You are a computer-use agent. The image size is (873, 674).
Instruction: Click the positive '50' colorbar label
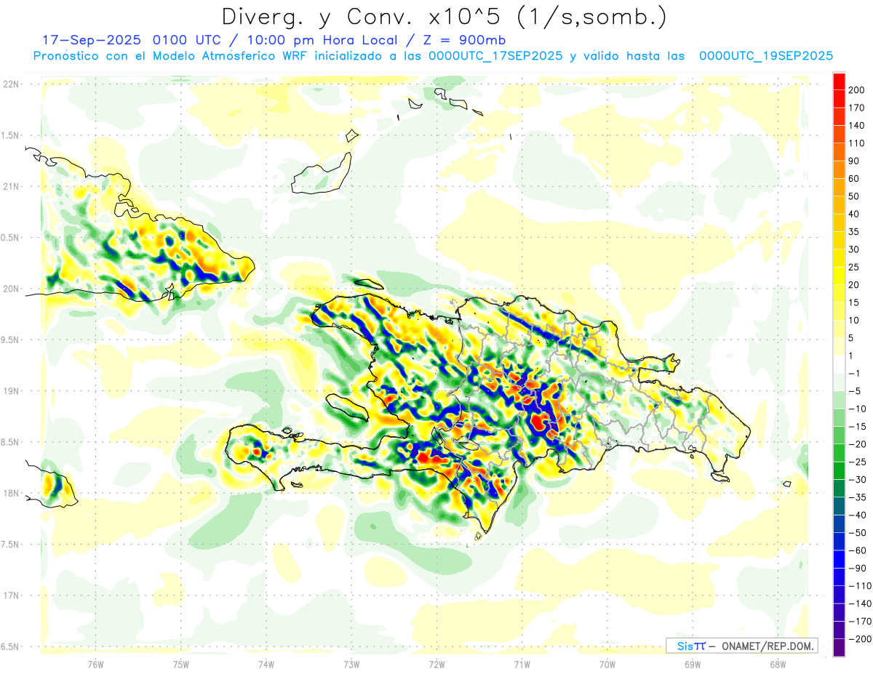pyautogui.click(x=854, y=196)
